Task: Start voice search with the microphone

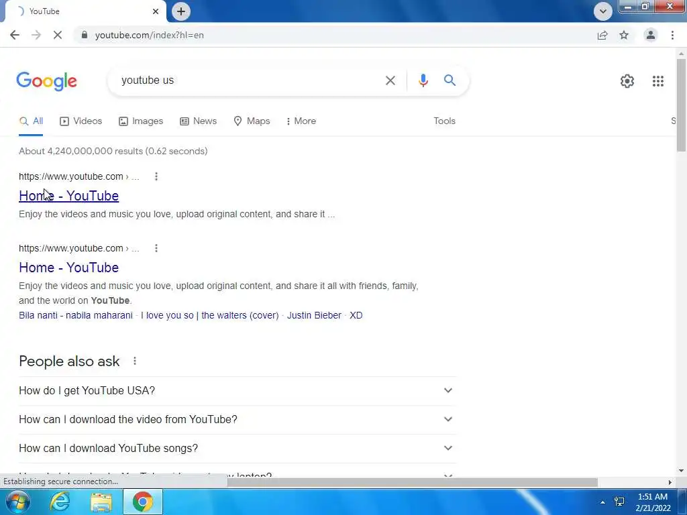Action: [x=423, y=80]
